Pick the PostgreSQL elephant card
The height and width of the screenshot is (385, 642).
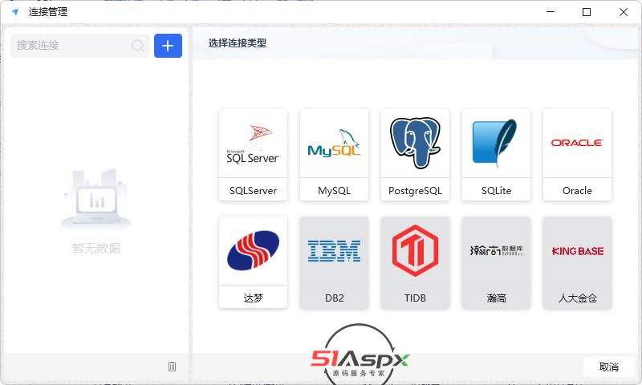415,155
